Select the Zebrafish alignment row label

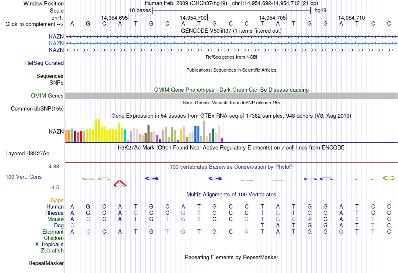pos(52,250)
